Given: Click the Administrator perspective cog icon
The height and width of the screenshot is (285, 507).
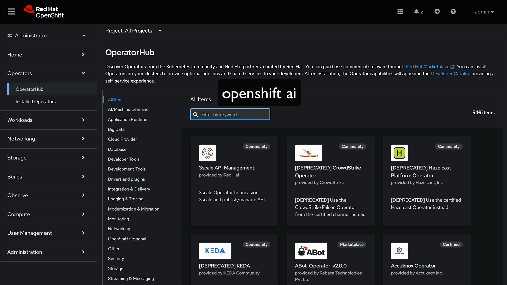Looking at the screenshot, I should [10, 35].
